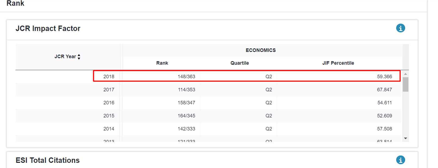Select the Rank column header
The height and width of the screenshot is (168, 438).
(162, 63)
